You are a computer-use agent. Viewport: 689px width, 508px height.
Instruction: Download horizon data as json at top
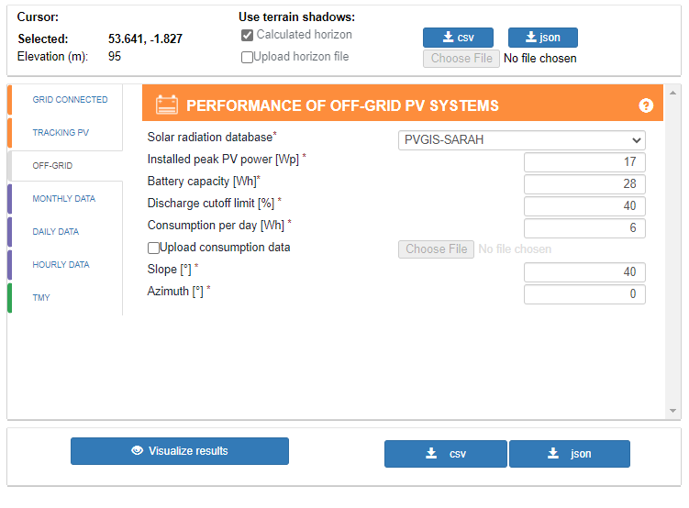pos(542,38)
